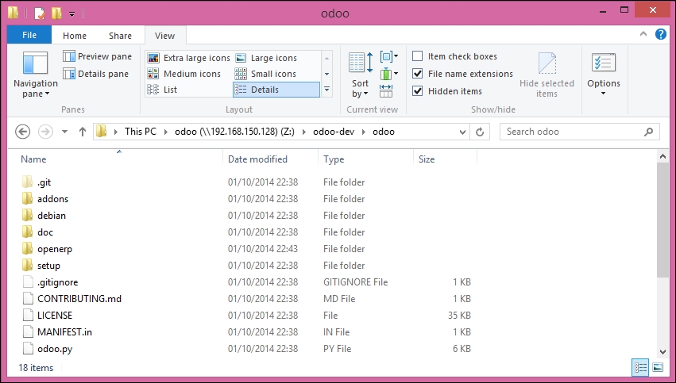This screenshot has width=676, height=383.
Task: Go forward with the Forward arrow
Action: [45, 132]
